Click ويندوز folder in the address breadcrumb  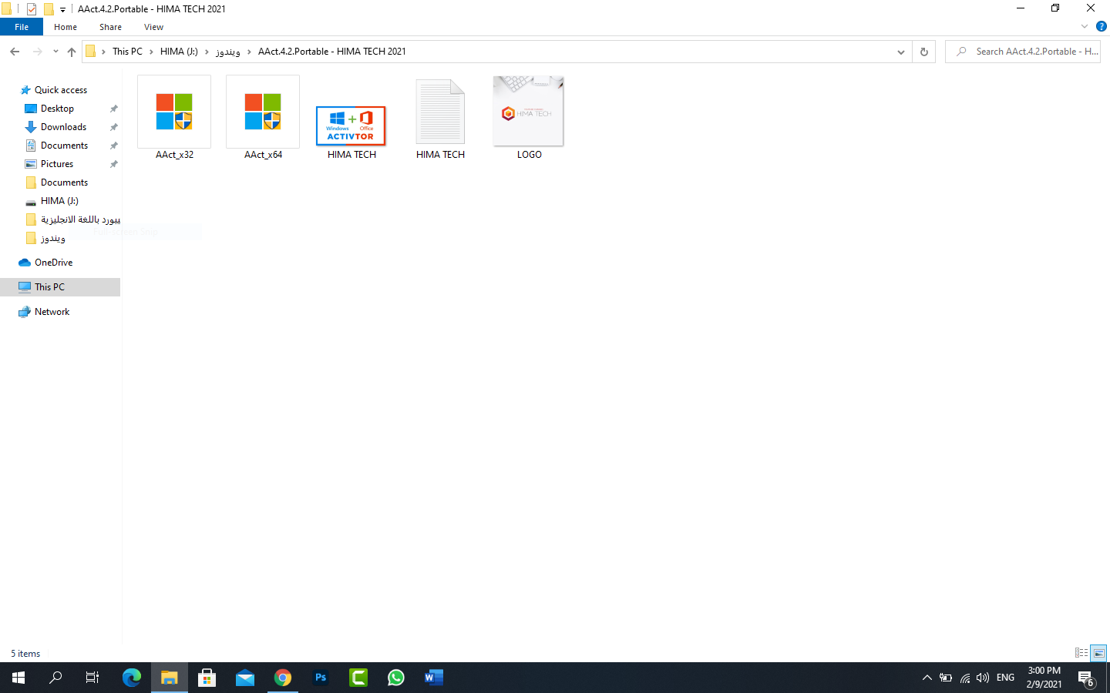coord(228,52)
